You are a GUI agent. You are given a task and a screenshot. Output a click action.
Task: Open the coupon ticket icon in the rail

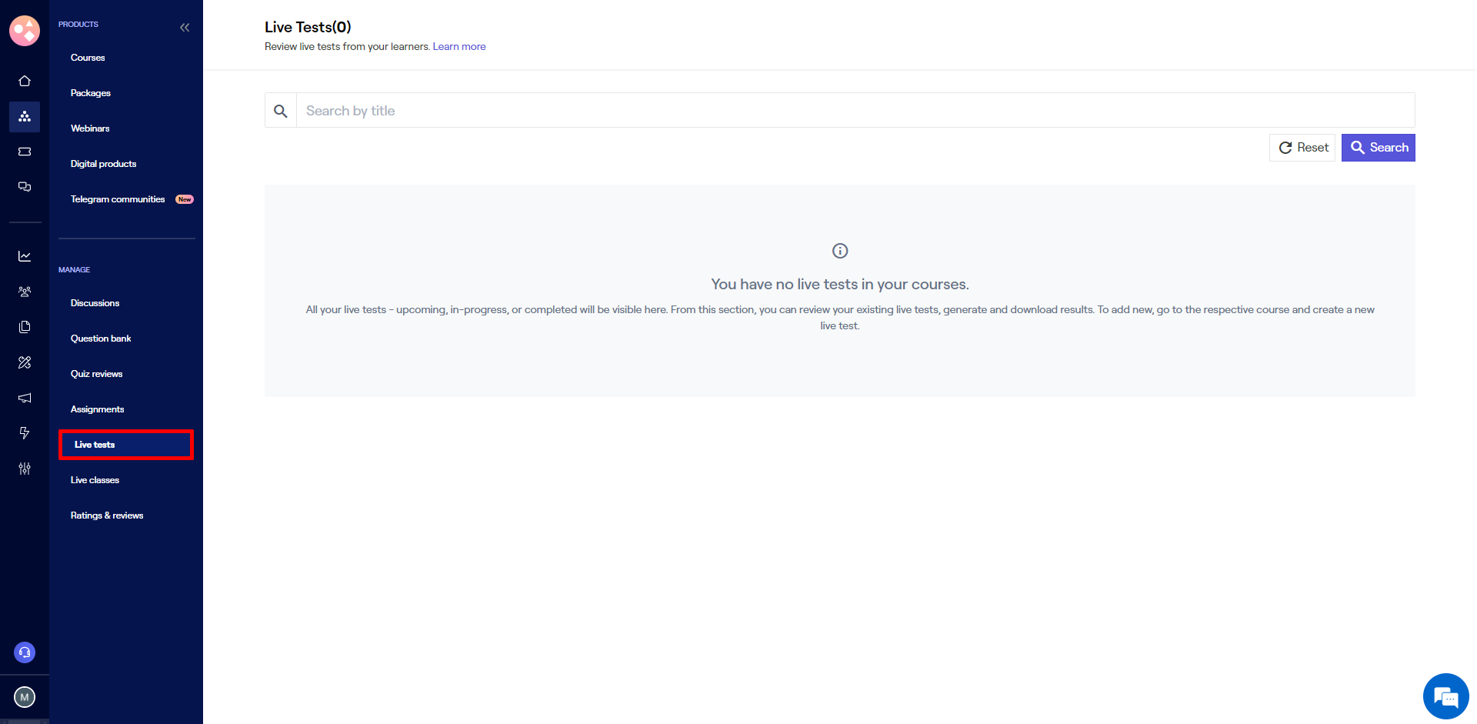[25, 152]
